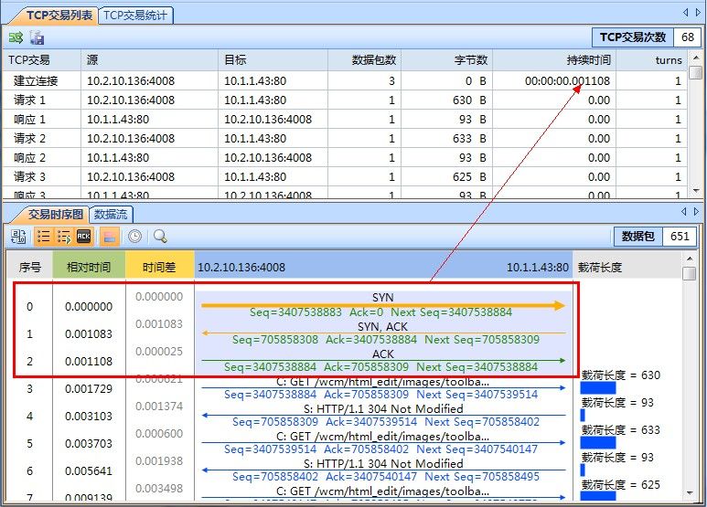Click the blue 630 payload length bar
707x507 pixels.
pos(598,388)
